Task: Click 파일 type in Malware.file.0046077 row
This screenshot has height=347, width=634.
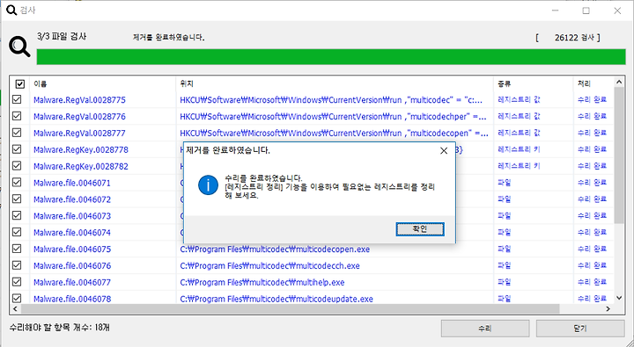Action: pyautogui.click(x=505, y=282)
